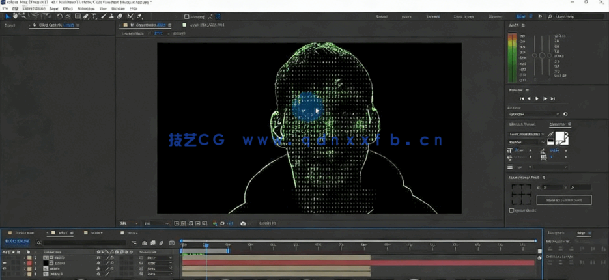Click the fill and stroke color swatch

[561, 138]
